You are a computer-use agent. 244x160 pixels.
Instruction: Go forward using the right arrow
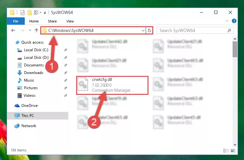(x=23, y=30)
